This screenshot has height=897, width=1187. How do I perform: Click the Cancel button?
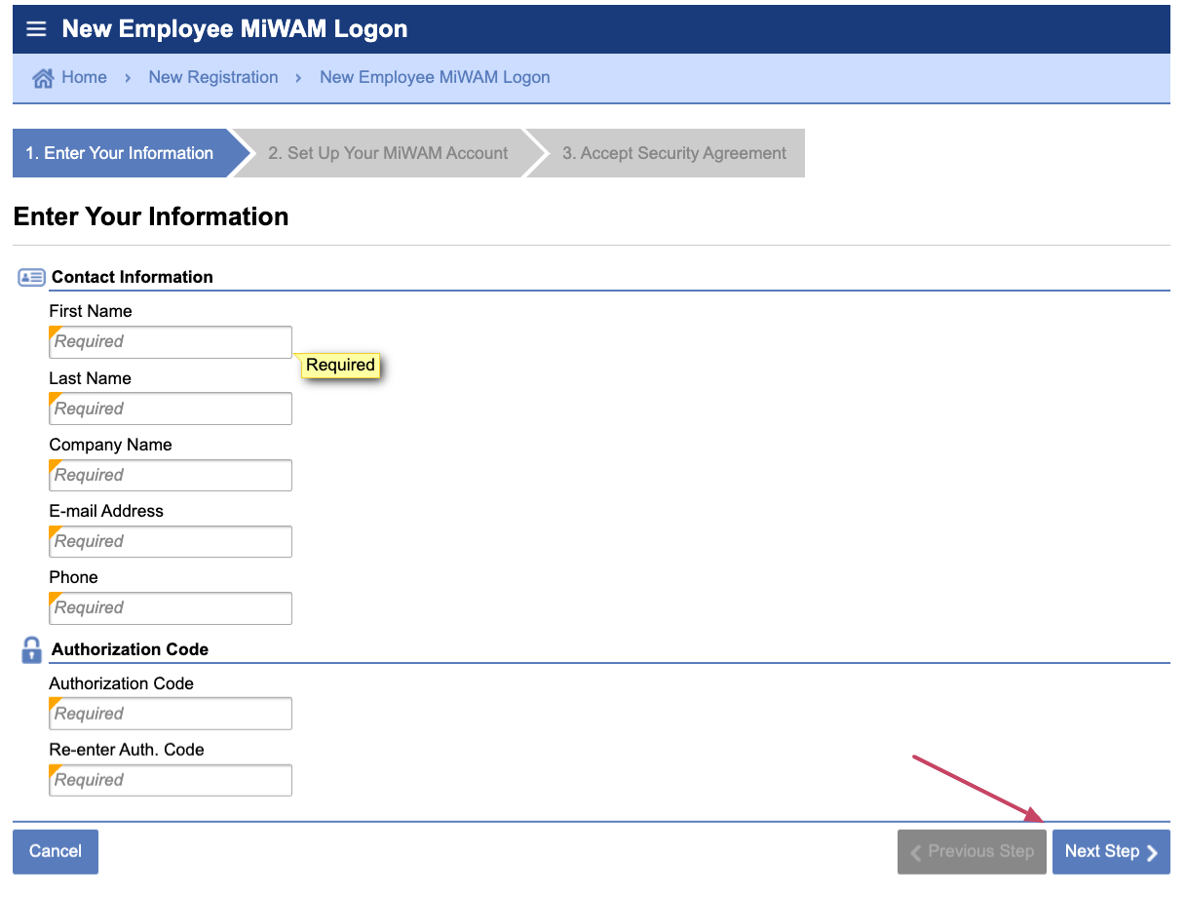tap(56, 851)
